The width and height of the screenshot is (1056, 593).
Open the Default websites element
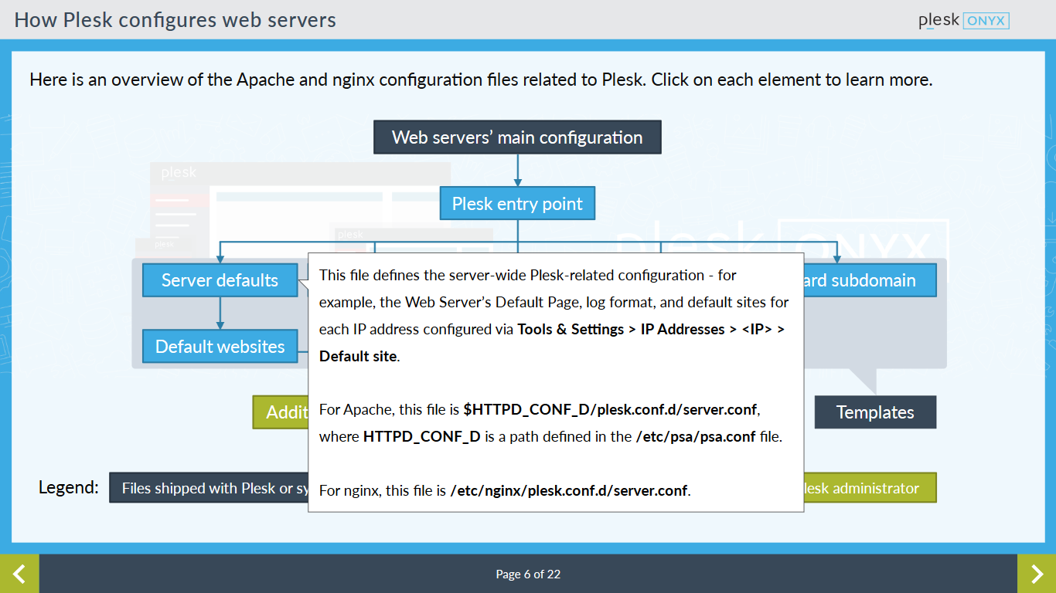click(x=220, y=347)
